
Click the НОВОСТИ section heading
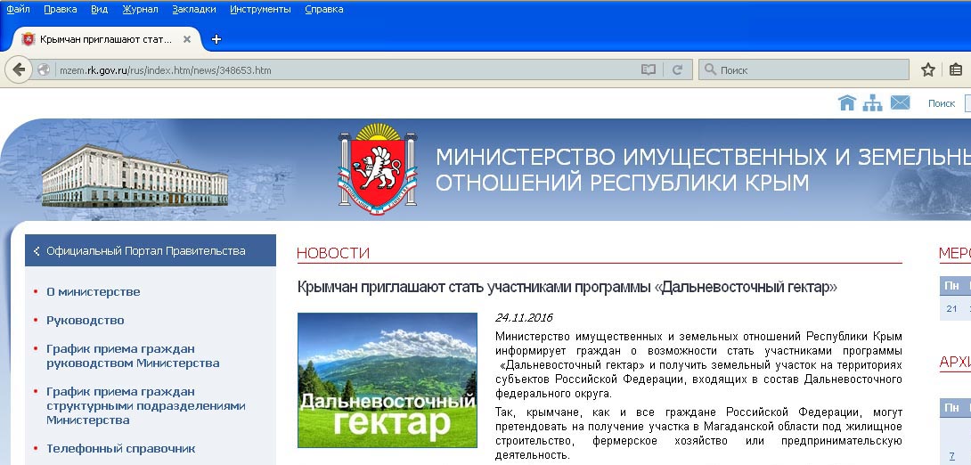333,253
